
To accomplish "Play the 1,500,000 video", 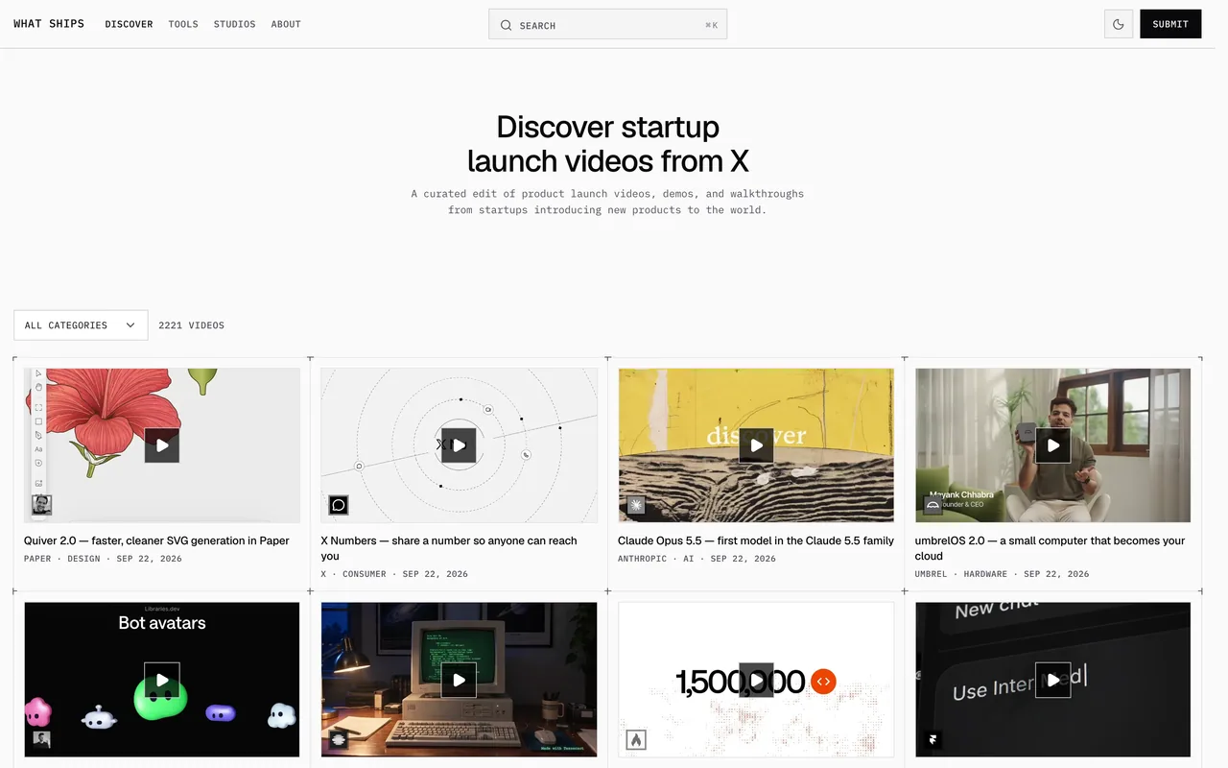I will 756,680.
